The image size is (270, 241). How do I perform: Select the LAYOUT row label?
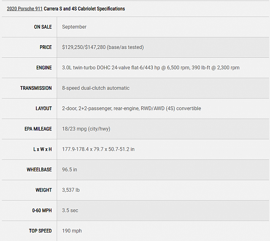click(43, 108)
